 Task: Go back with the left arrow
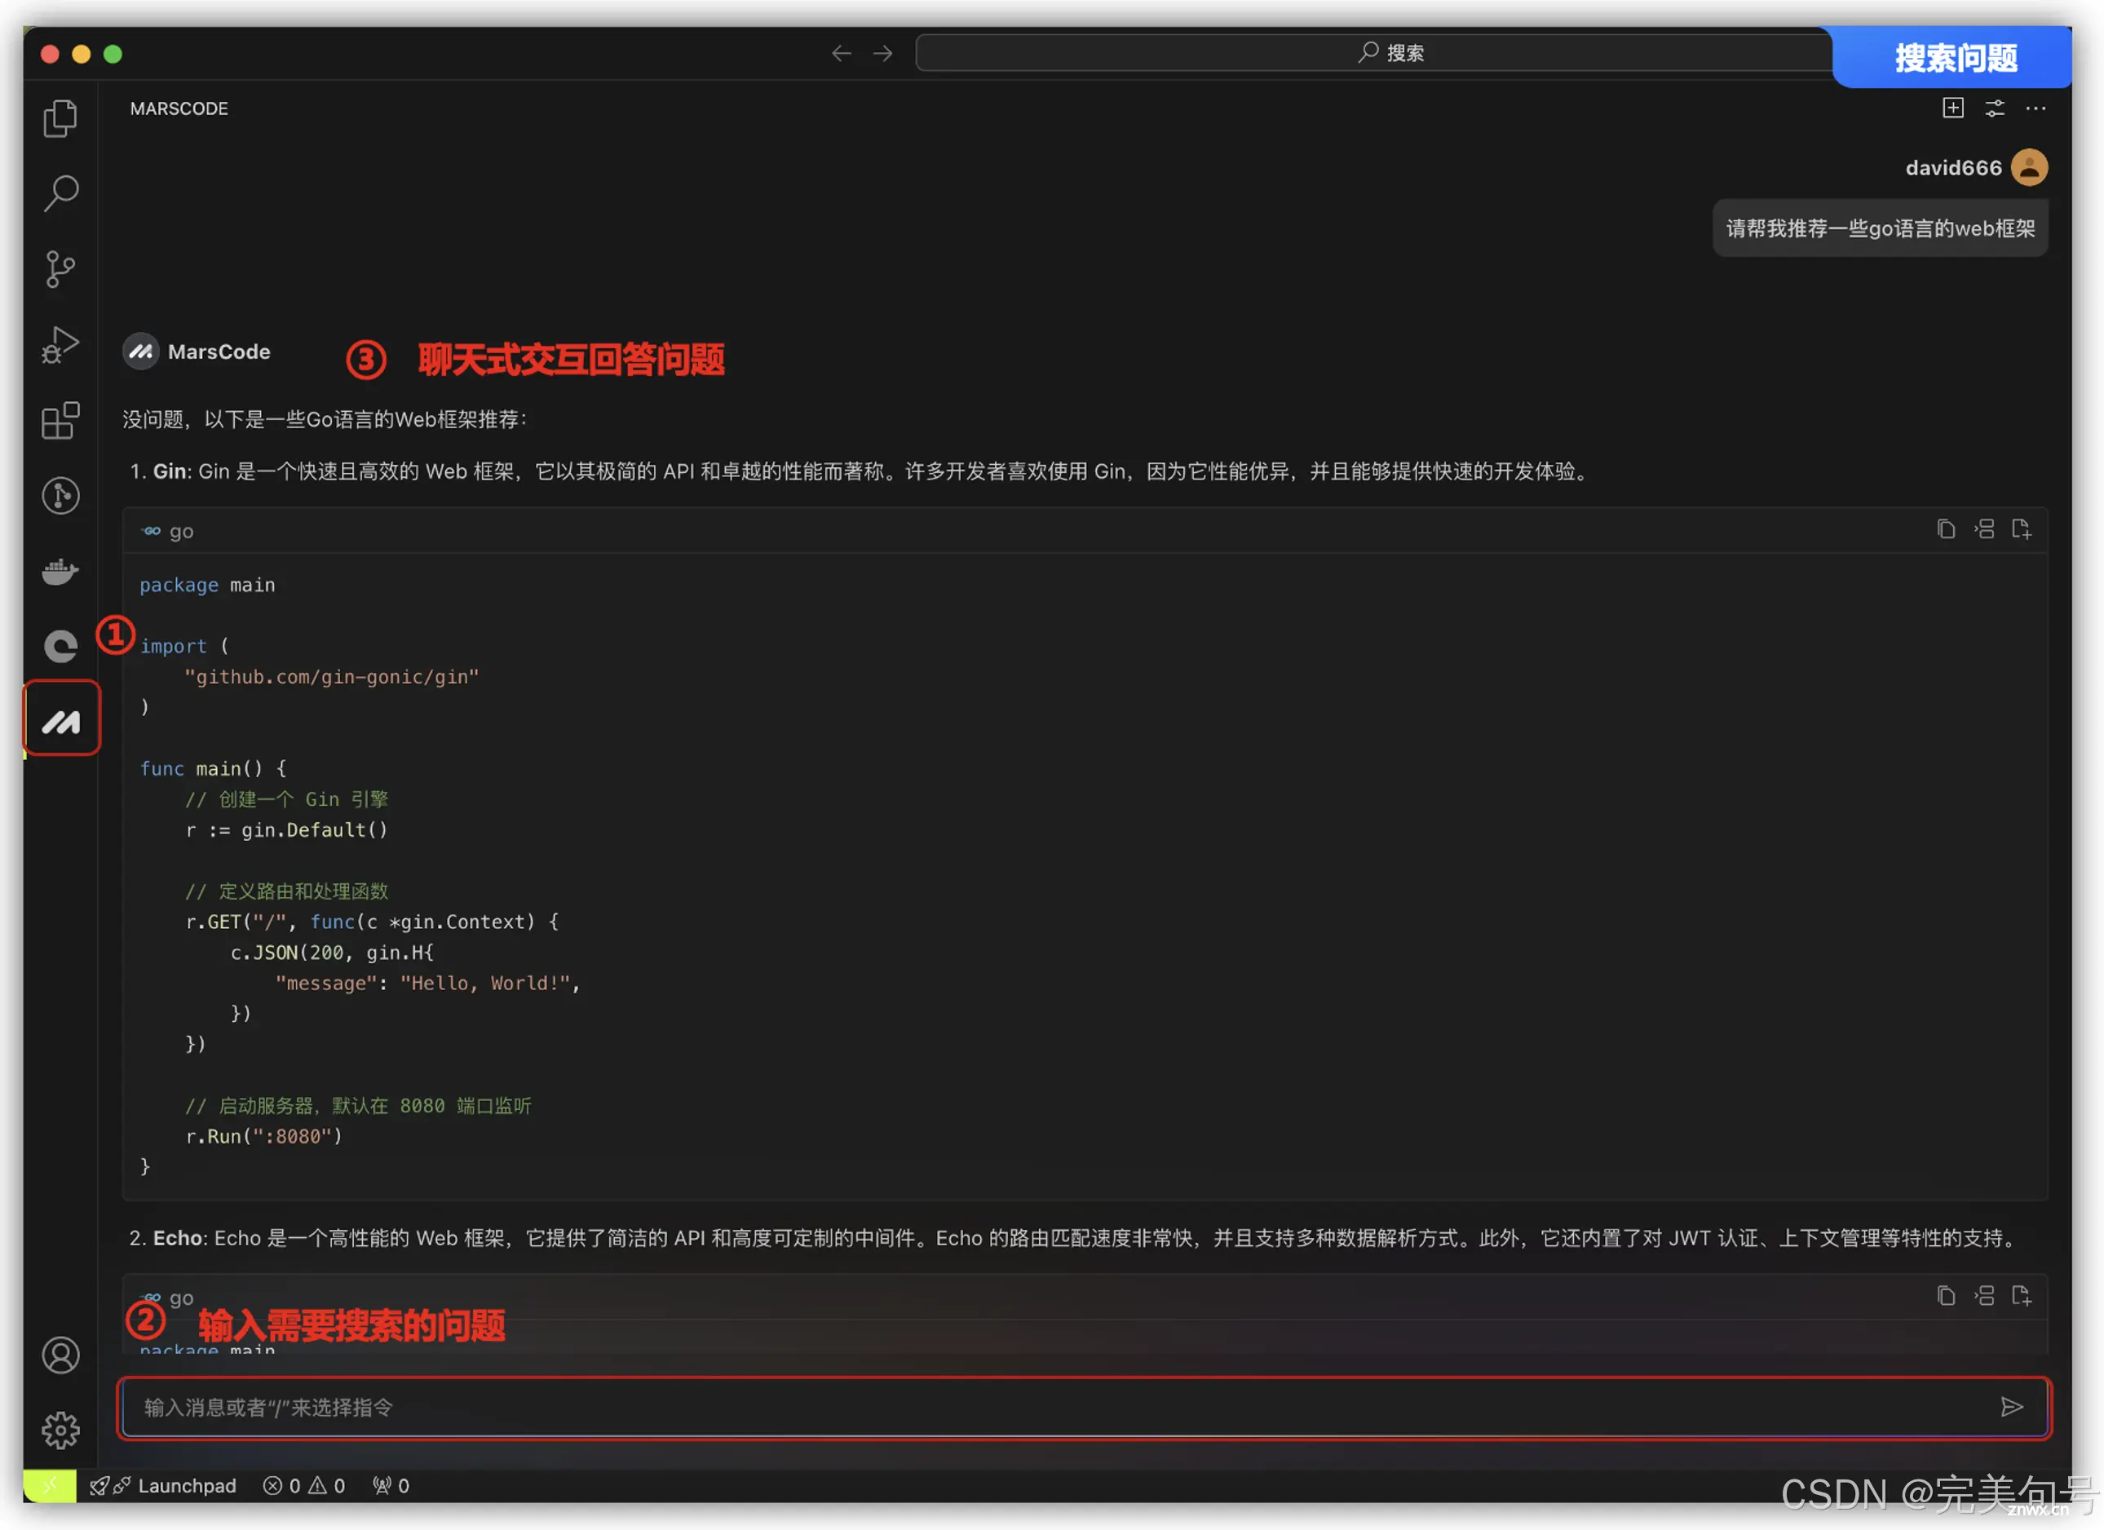842,53
